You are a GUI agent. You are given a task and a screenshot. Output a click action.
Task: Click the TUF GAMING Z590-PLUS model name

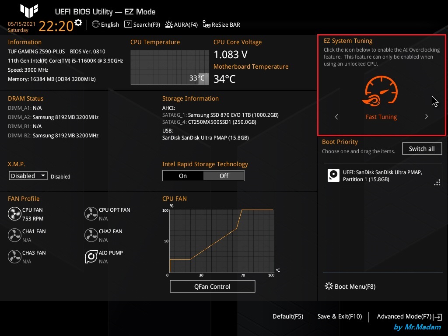(36, 52)
